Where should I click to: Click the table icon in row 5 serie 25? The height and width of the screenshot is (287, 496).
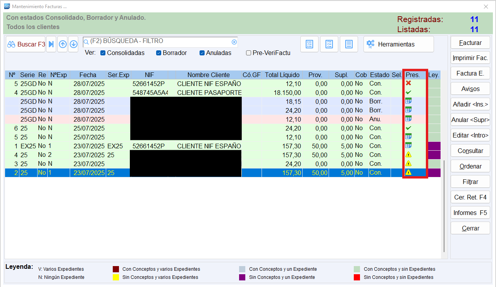click(x=408, y=137)
